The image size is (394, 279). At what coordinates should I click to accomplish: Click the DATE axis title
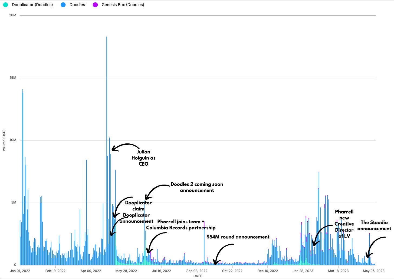198,276
